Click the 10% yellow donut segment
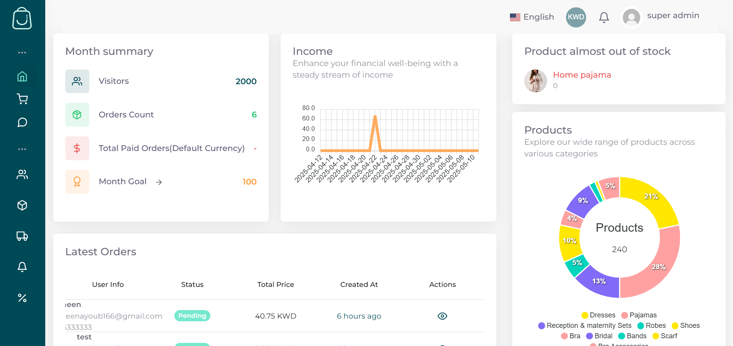Screen dimensions: 733x346 pos(570,241)
